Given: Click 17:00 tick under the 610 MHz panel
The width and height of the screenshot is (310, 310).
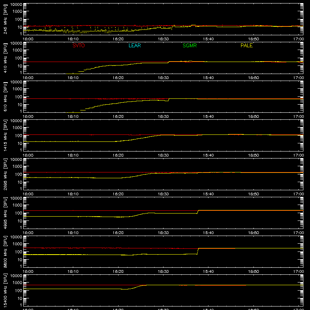Looking at the screenshot, I should click(x=298, y=117).
